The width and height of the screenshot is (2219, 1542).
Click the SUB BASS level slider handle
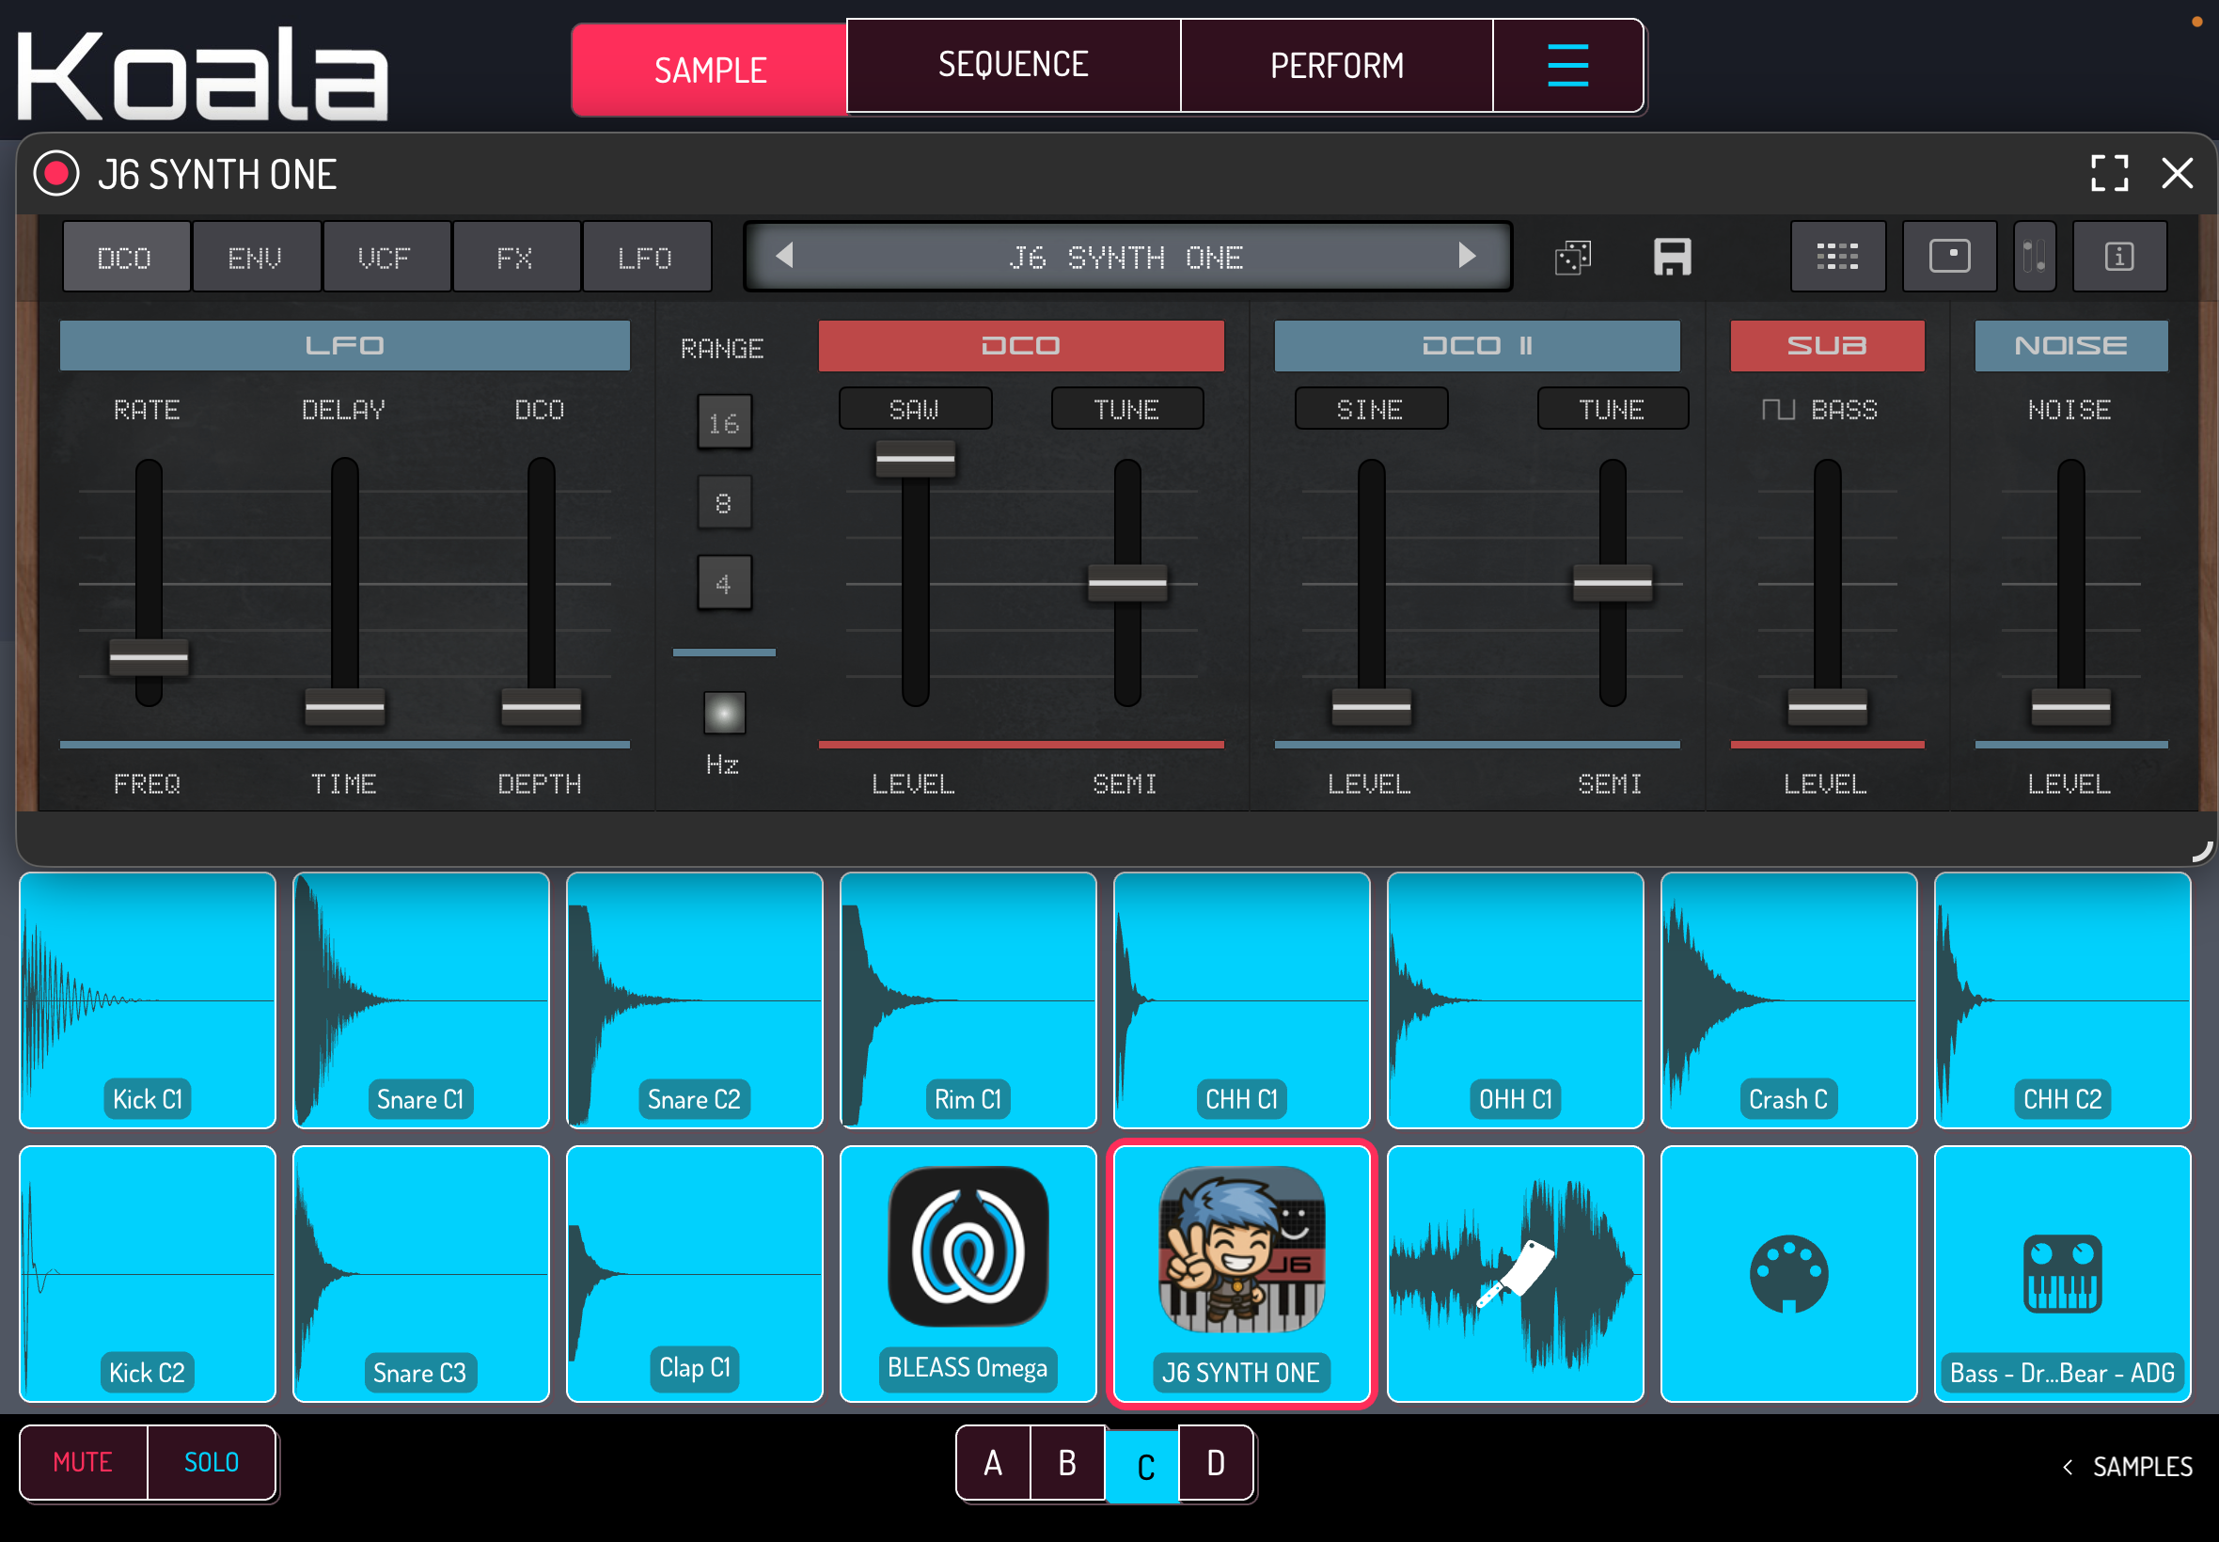1827,707
